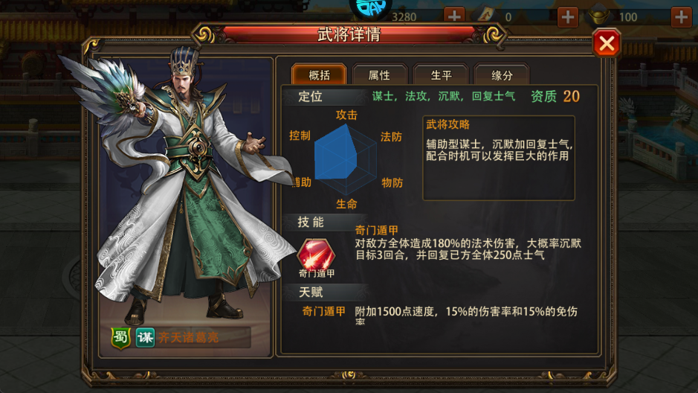Add currency via plus beside 3280
Viewport: 698px width, 393px height.
click(454, 16)
